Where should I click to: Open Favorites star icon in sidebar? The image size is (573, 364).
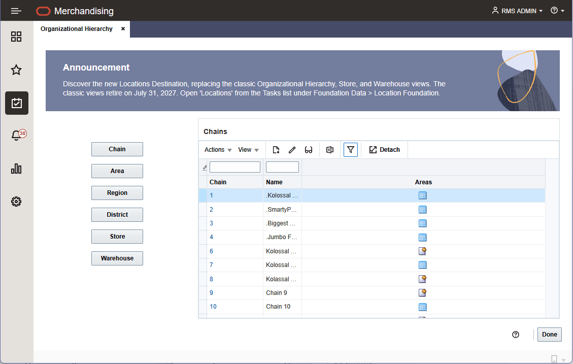coord(16,70)
